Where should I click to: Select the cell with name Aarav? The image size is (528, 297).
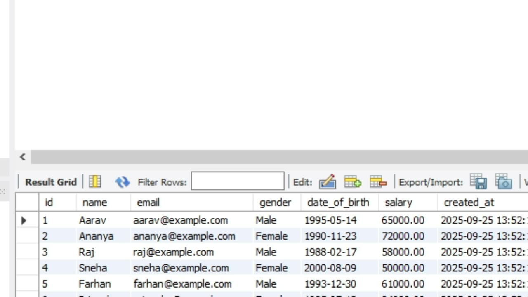[103, 220]
